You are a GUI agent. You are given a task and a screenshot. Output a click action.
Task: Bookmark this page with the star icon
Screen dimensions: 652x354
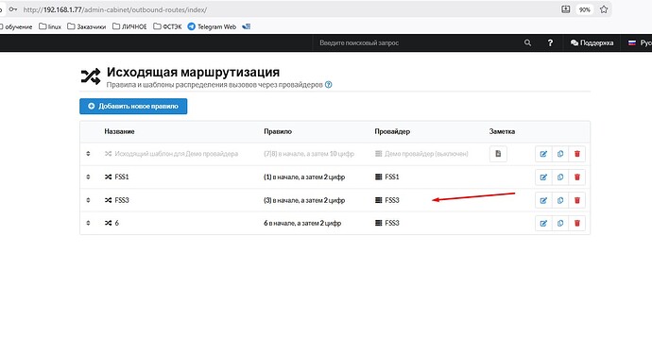[604, 9]
